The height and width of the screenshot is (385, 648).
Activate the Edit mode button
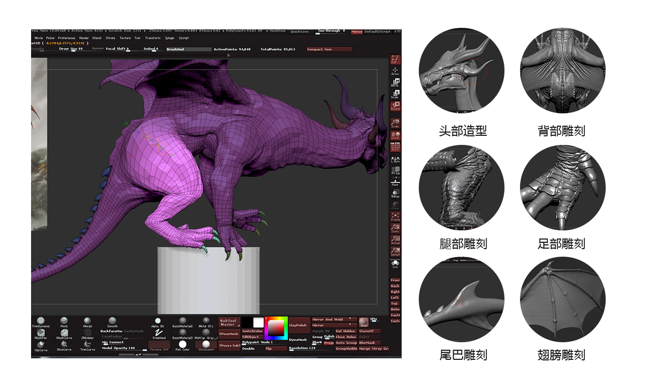tap(395, 59)
